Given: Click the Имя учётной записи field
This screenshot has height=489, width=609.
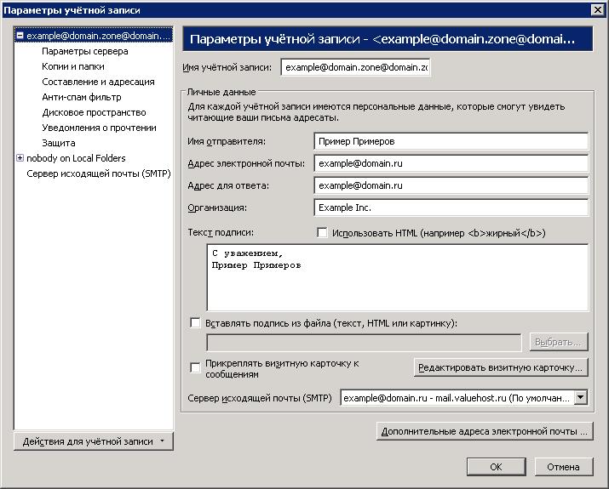Looking at the screenshot, I should tap(355, 67).
